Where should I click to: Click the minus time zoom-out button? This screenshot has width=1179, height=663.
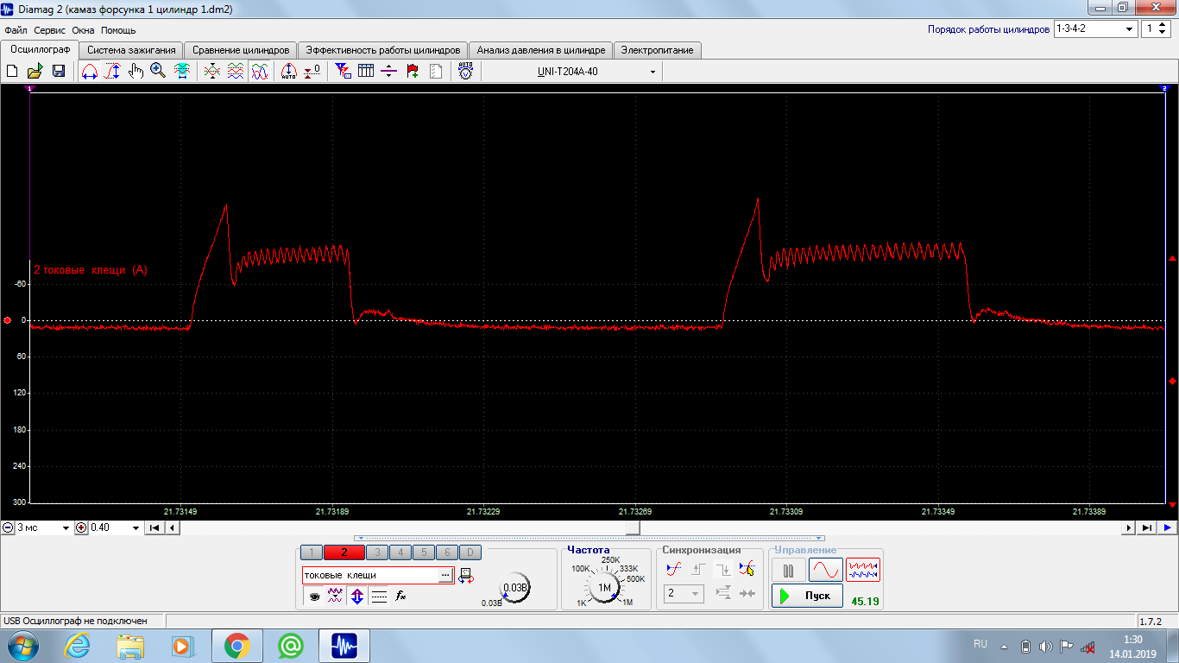pyautogui.click(x=8, y=527)
